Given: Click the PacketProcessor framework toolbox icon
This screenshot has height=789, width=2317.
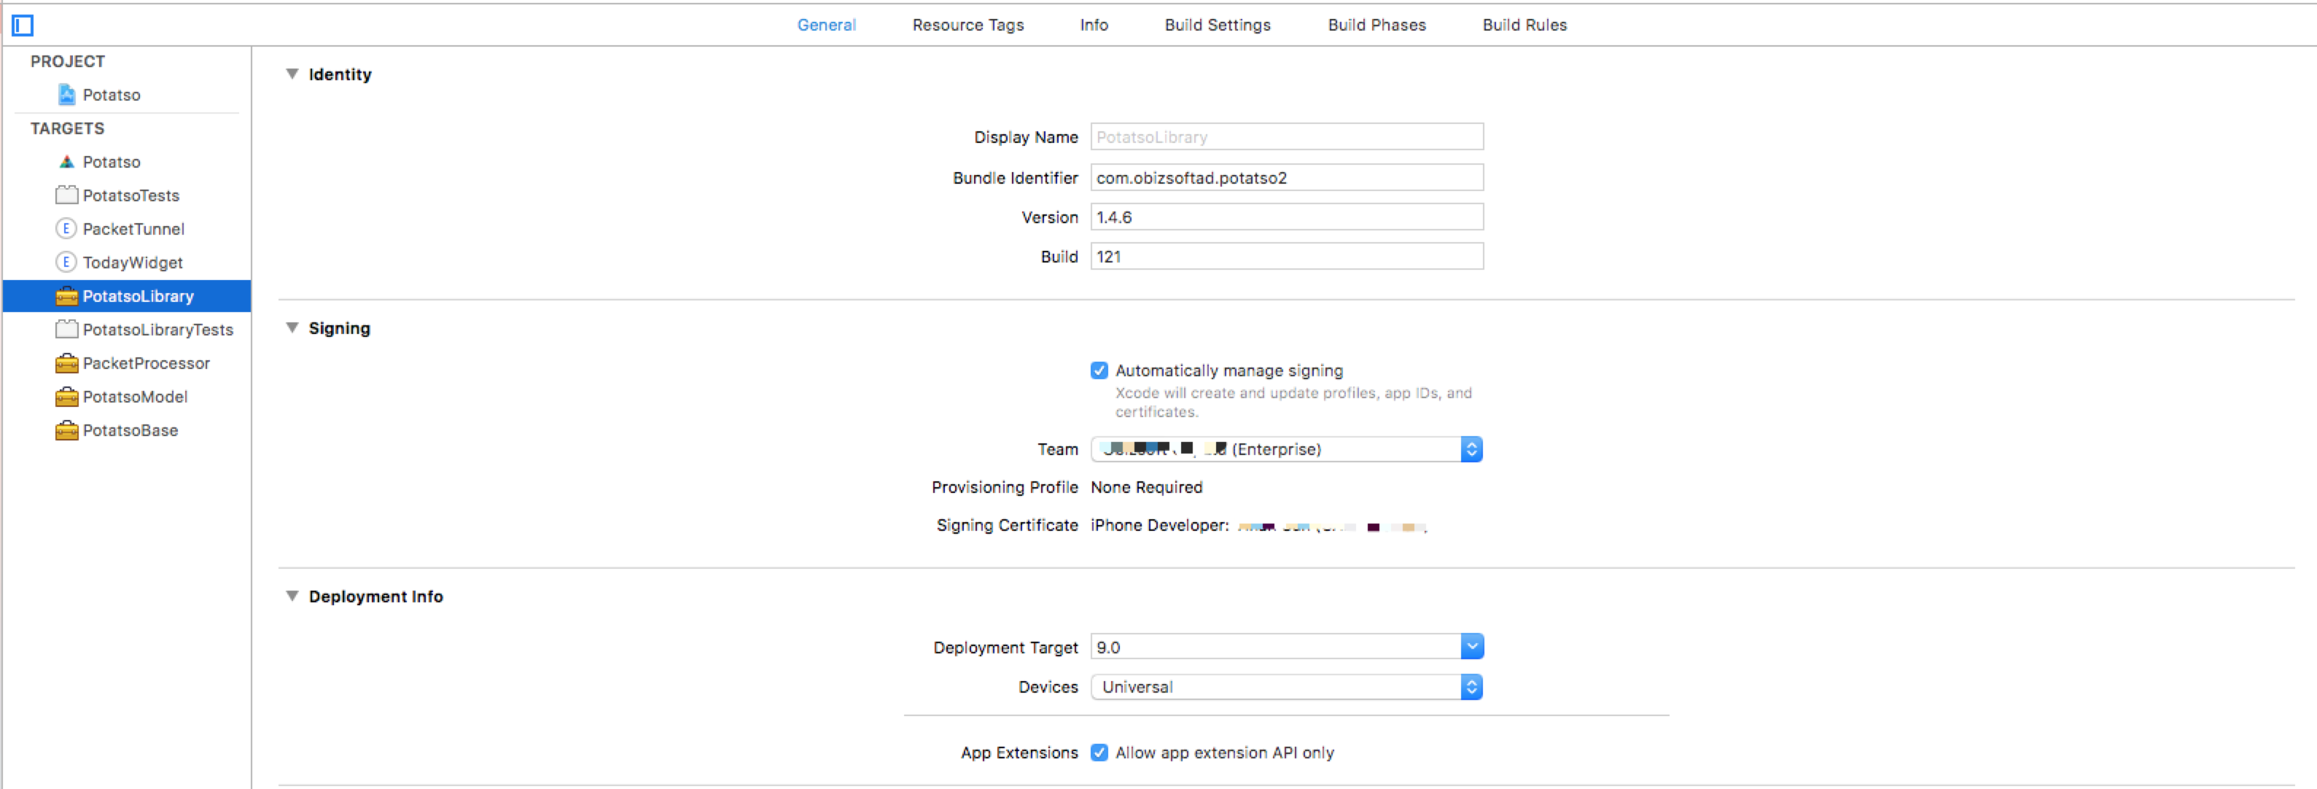Looking at the screenshot, I should click(66, 363).
